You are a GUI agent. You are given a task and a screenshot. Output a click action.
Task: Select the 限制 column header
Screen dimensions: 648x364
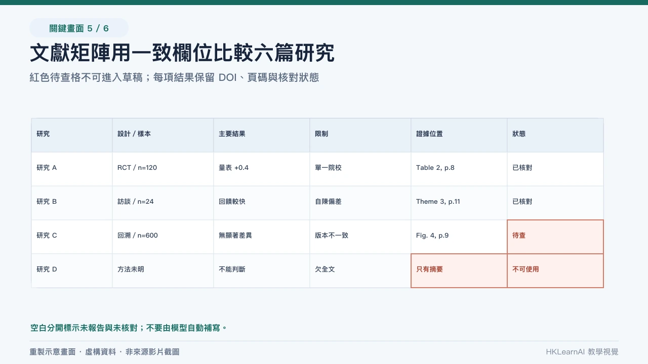[360, 135]
